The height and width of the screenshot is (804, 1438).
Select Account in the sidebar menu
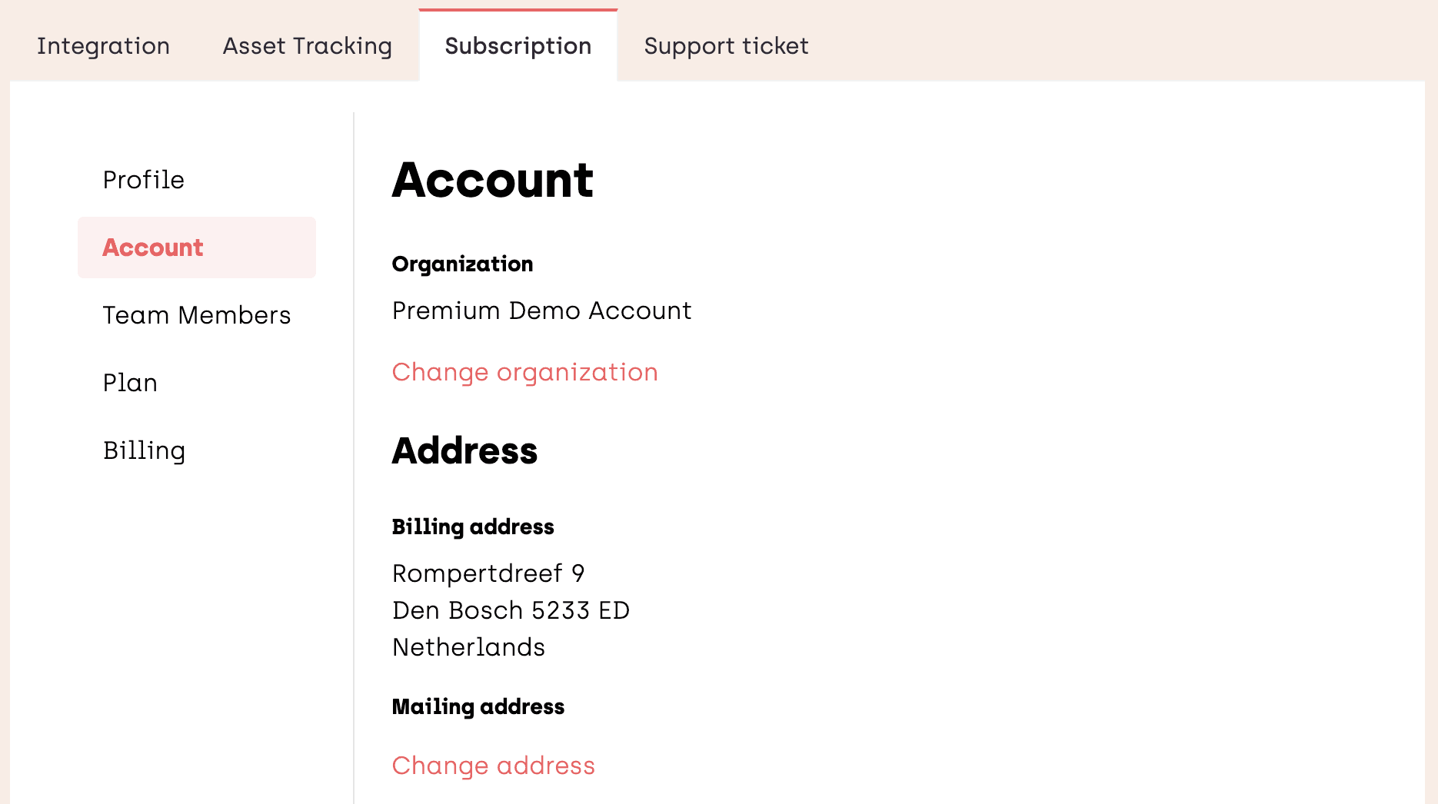coord(153,248)
